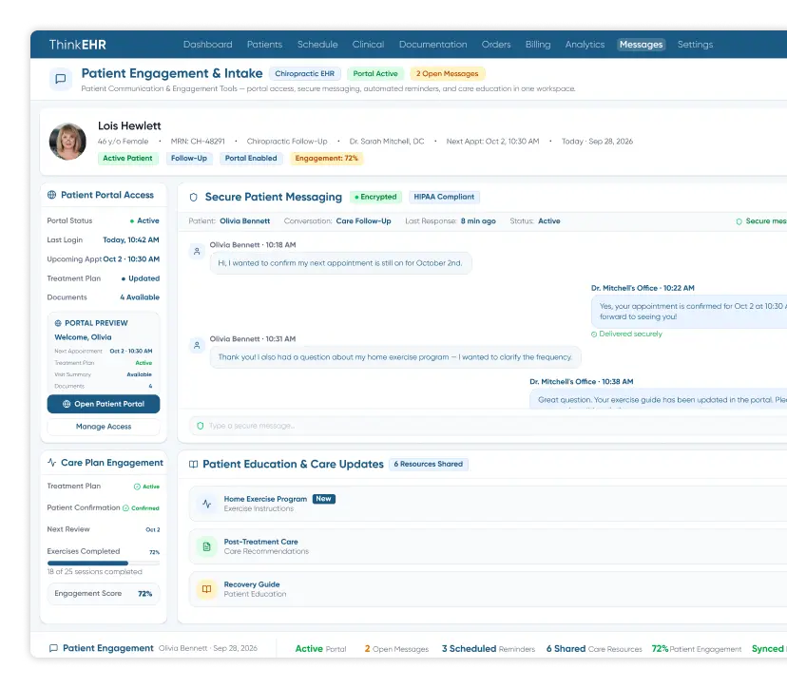Screen dimensions: 787x688
Task: Click the chat icon in the bottom status bar
Action: [53, 648]
